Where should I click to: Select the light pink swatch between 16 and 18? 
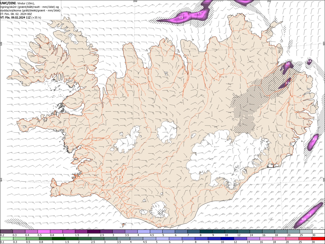tap(266, 239)
